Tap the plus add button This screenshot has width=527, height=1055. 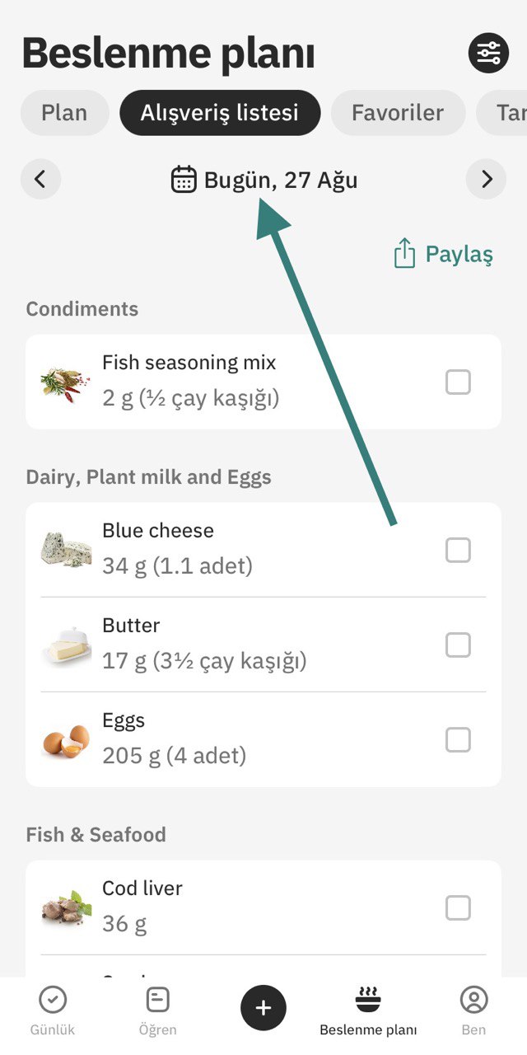coord(263,1007)
